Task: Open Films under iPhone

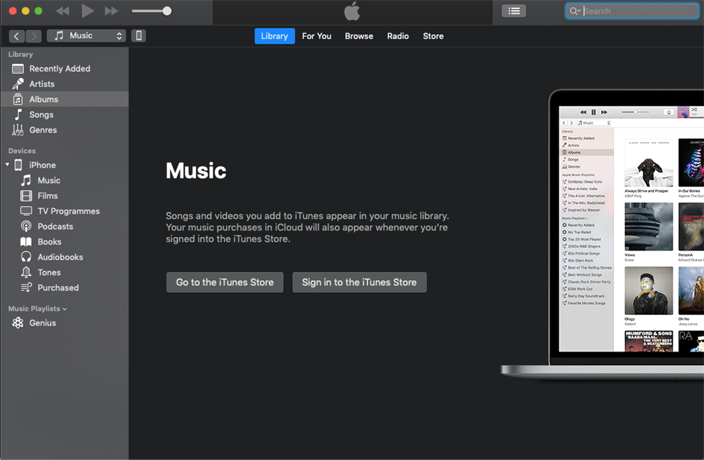Action: tap(65, 196)
